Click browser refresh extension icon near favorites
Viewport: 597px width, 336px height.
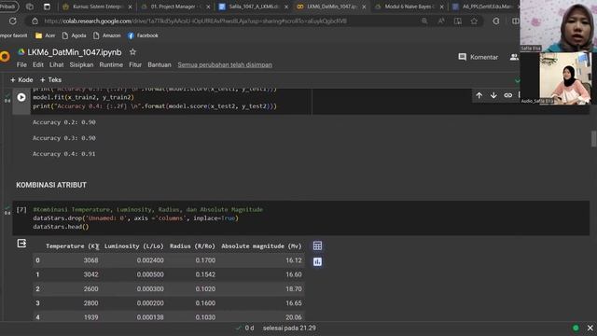coord(495,21)
